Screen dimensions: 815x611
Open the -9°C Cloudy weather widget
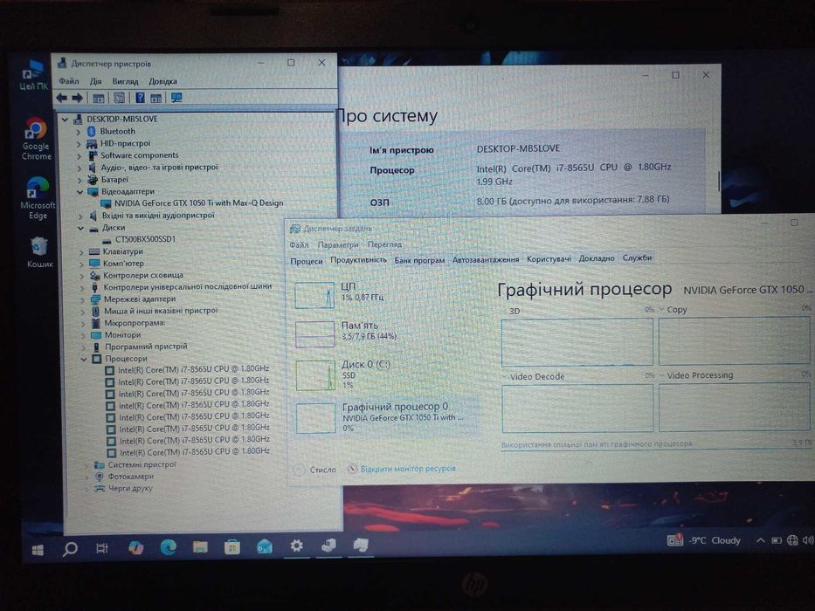pos(704,540)
